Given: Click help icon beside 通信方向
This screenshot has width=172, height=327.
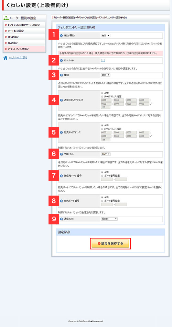Looking at the screenshot, I should pos(61,219).
